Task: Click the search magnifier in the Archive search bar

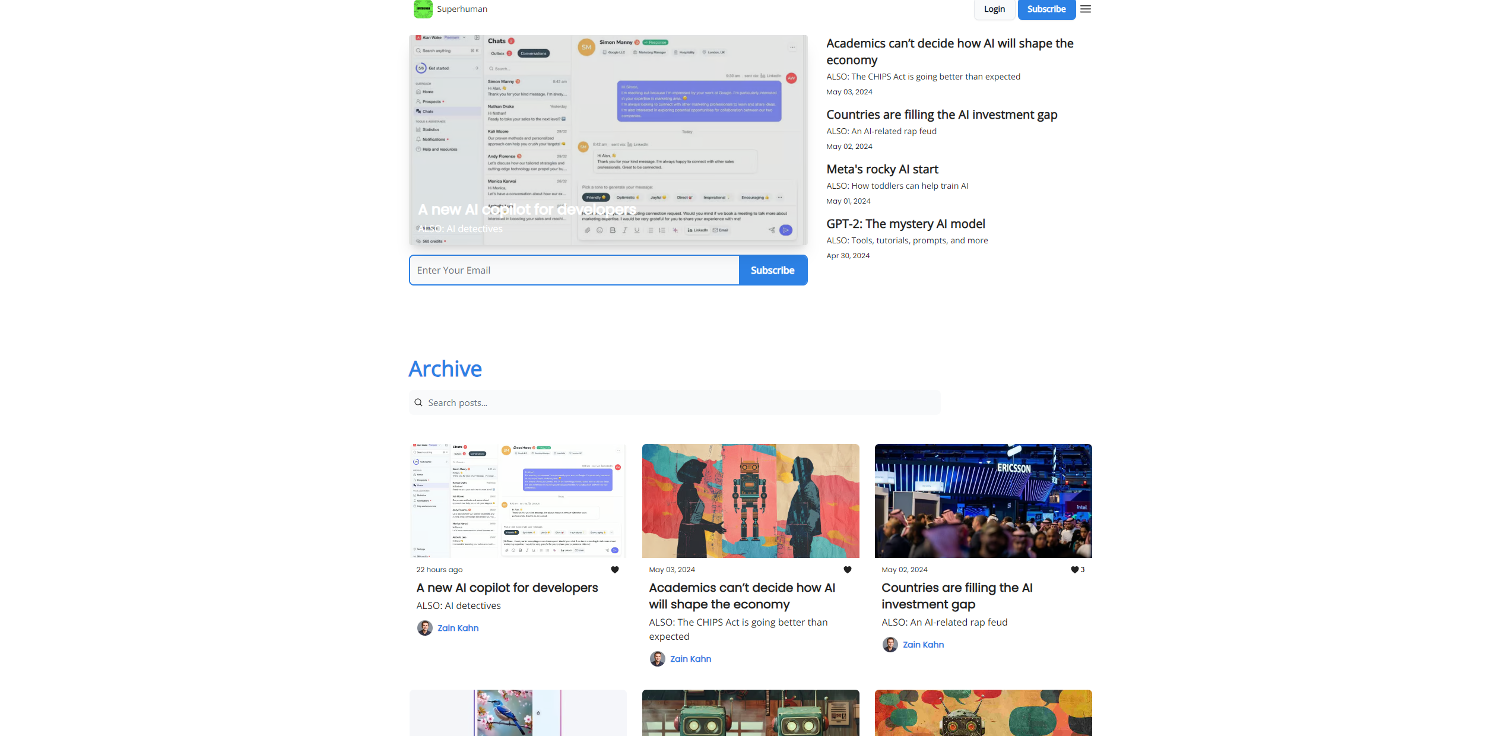Action: pyautogui.click(x=419, y=402)
